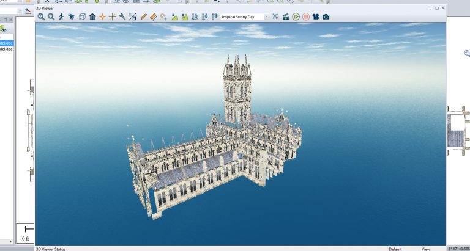470x251 pixels.
Task: Start the green play flythrough button
Action: [x=296, y=16]
